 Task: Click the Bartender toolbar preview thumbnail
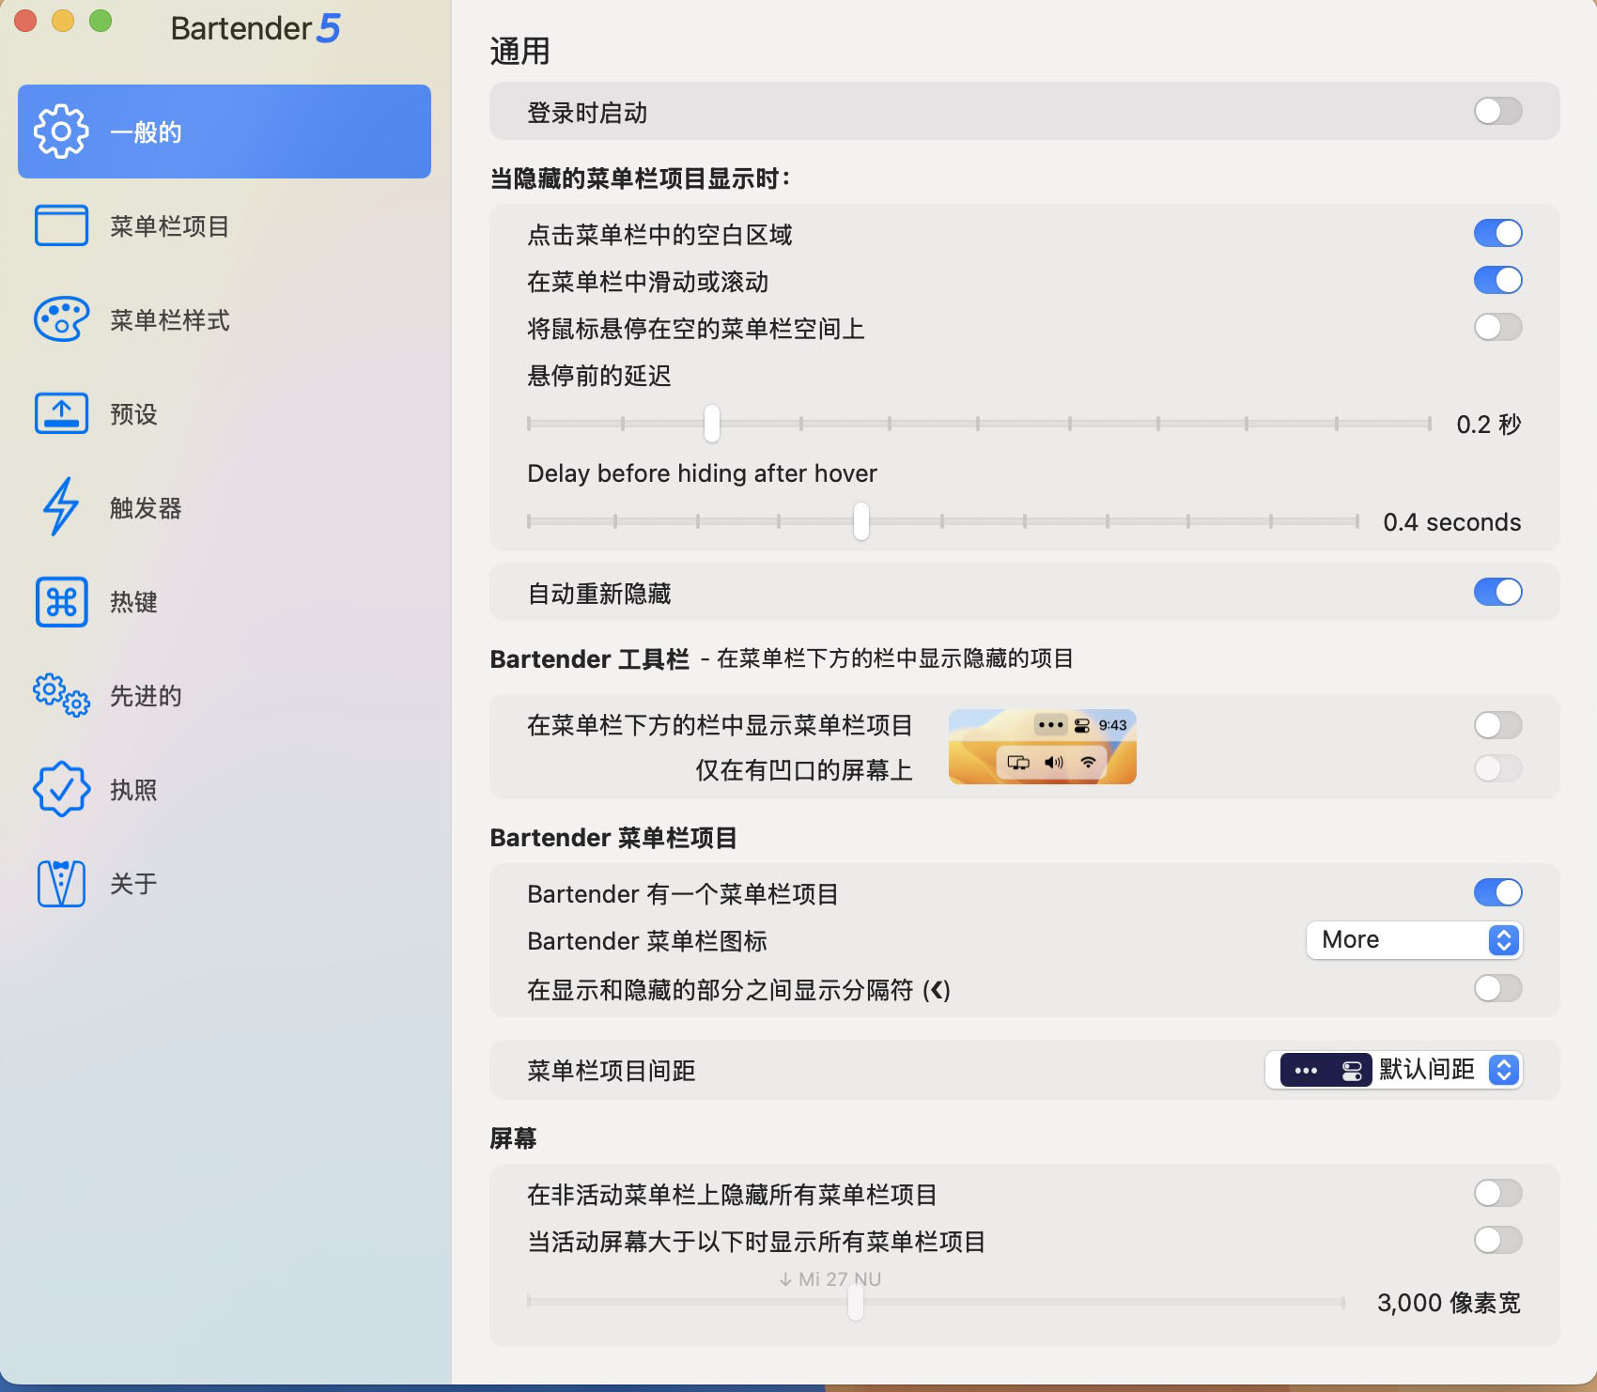[x=1043, y=747]
